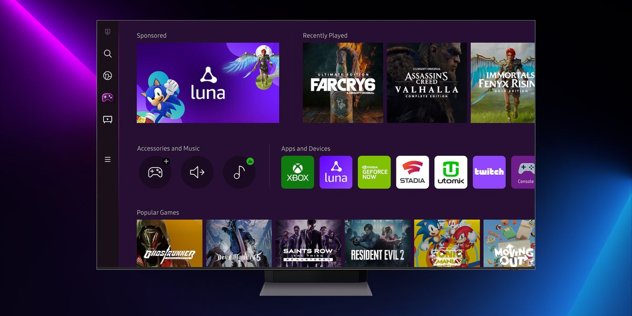Add a game controller accessory

[x=155, y=172]
